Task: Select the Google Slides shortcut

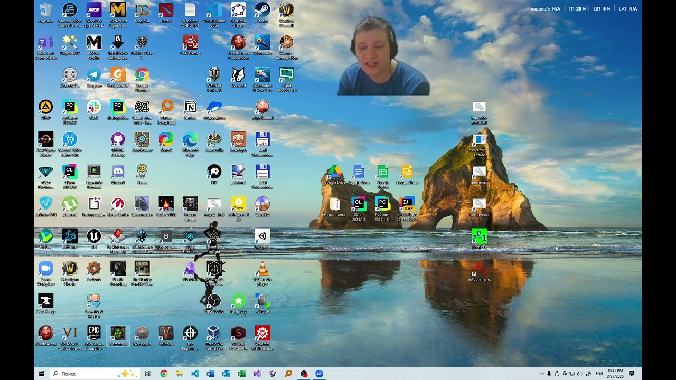Action: pyautogui.click(x=407, y=174)
